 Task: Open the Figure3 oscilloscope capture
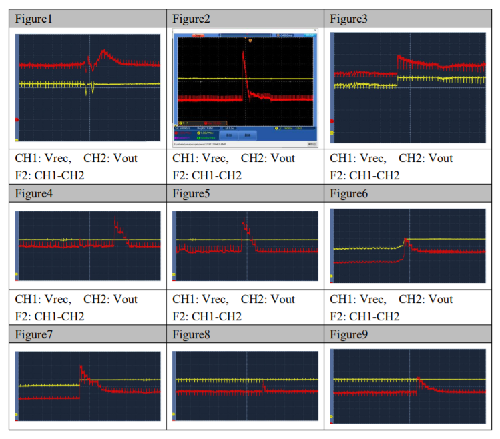408,87
